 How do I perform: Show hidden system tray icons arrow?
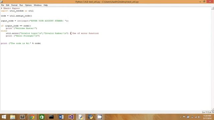coord(181,117)
